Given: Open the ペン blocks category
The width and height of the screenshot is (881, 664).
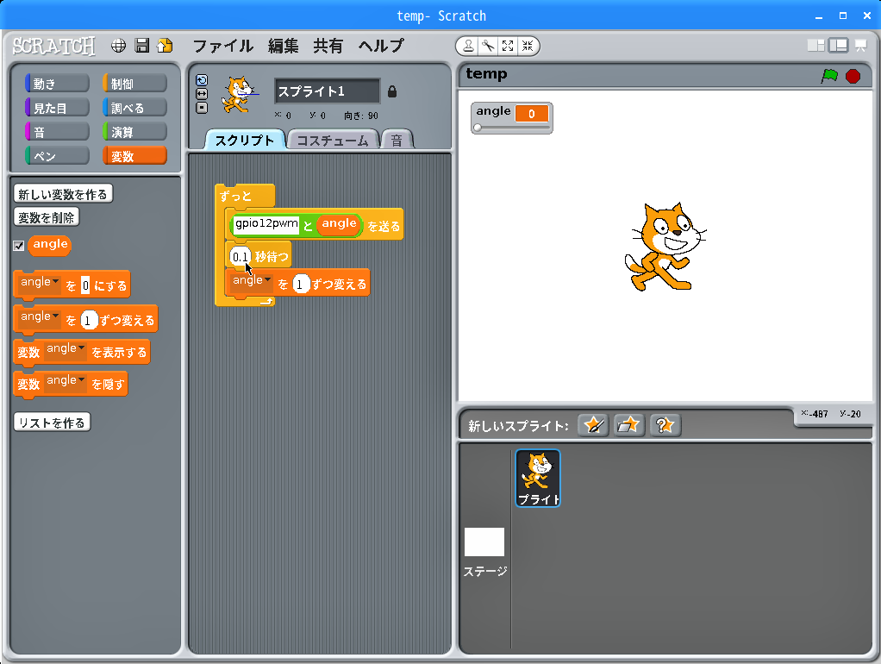Looking at the screenshot, I should [57, 156].
